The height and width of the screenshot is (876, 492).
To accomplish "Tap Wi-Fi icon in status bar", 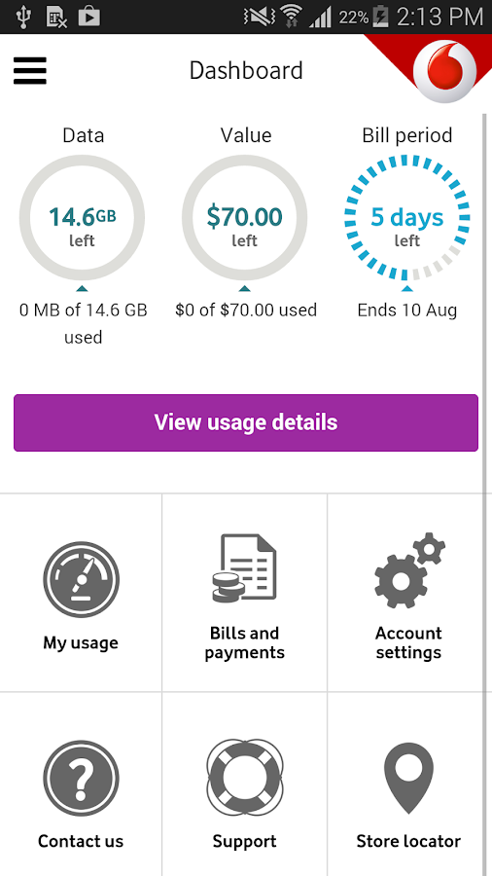I will coord(291,17).
